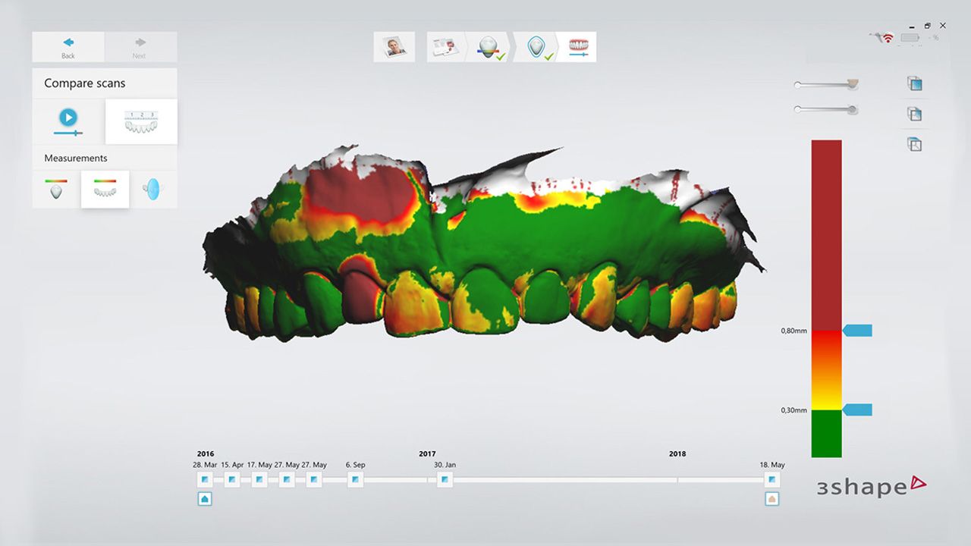Click the Next step button

point(140,47)
